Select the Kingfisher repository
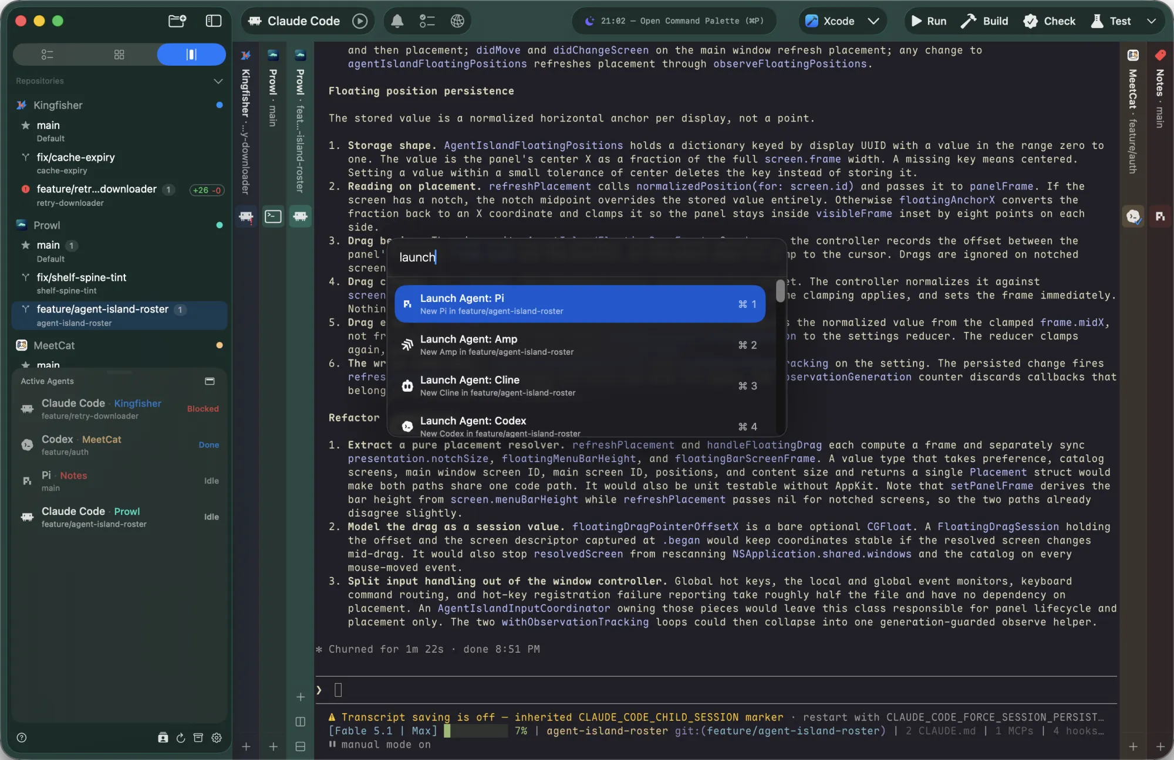Screen dimensions: 1174x760 pos(119,105)
